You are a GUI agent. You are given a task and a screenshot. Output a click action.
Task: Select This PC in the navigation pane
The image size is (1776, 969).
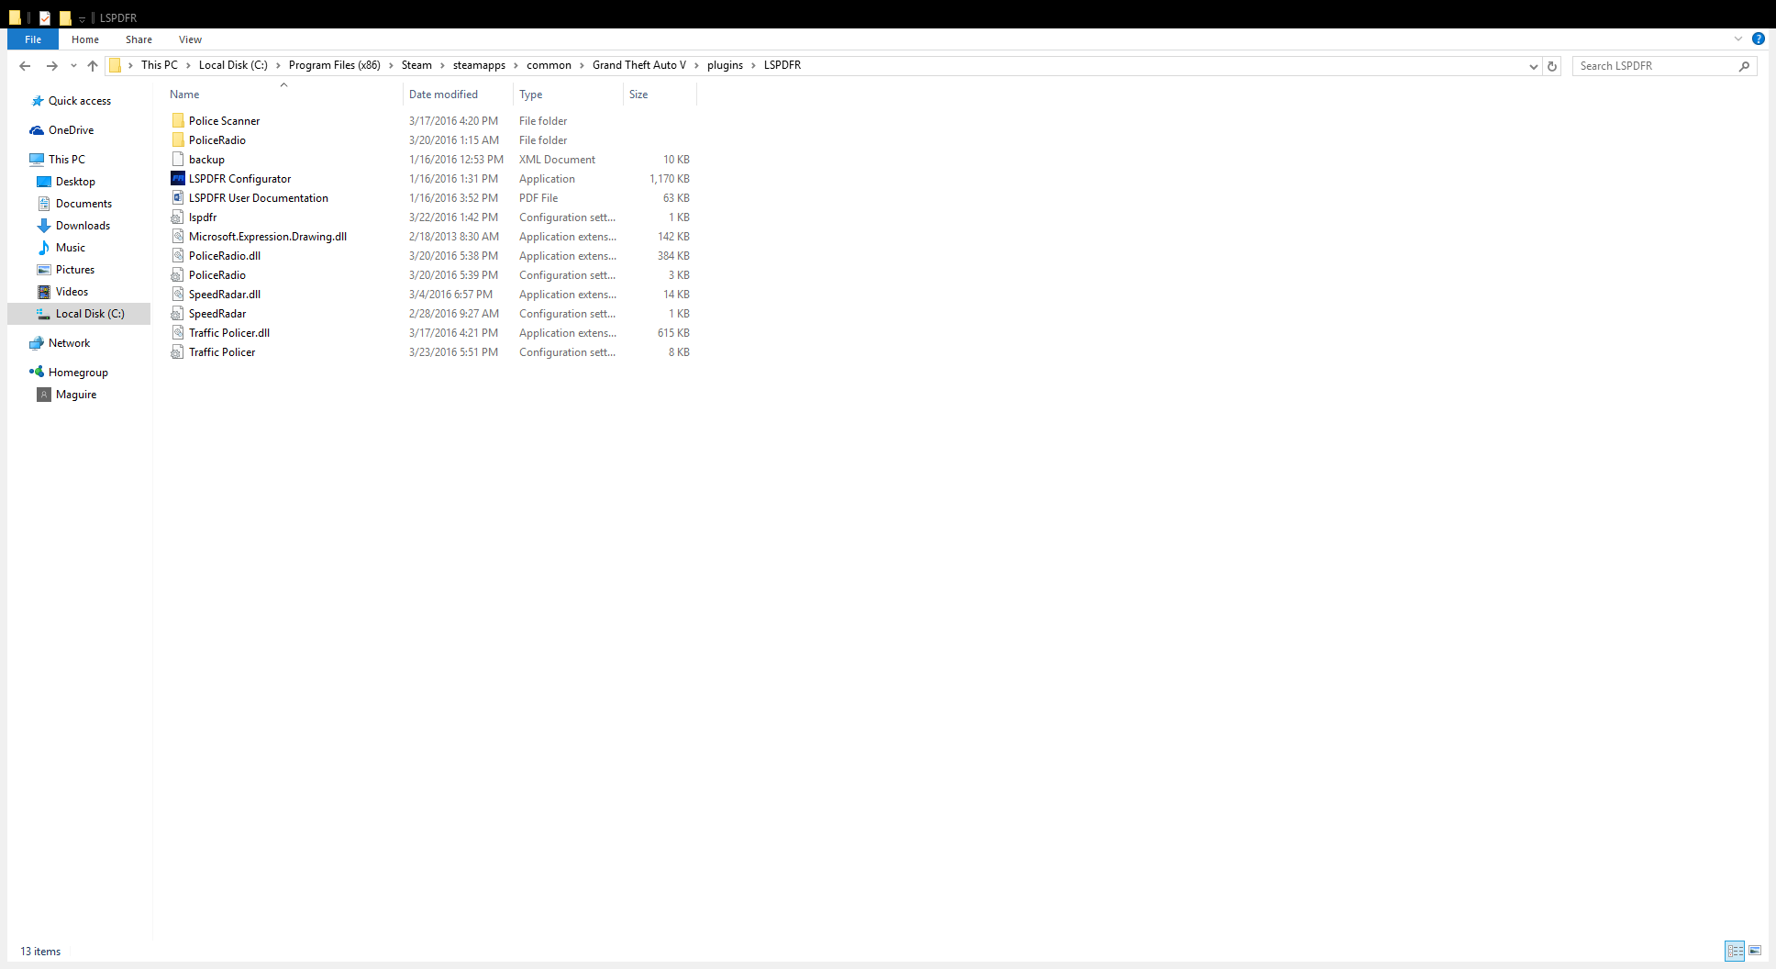tap(66, 160)
